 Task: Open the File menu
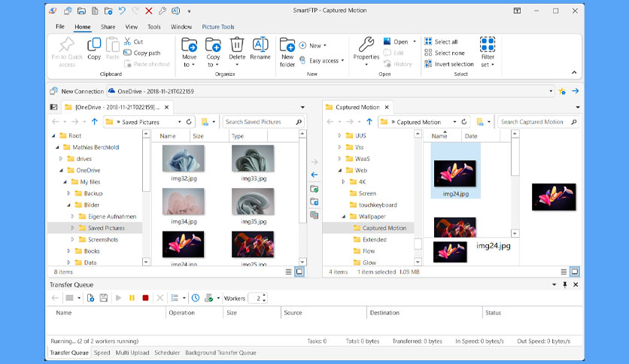pos(60,26)
